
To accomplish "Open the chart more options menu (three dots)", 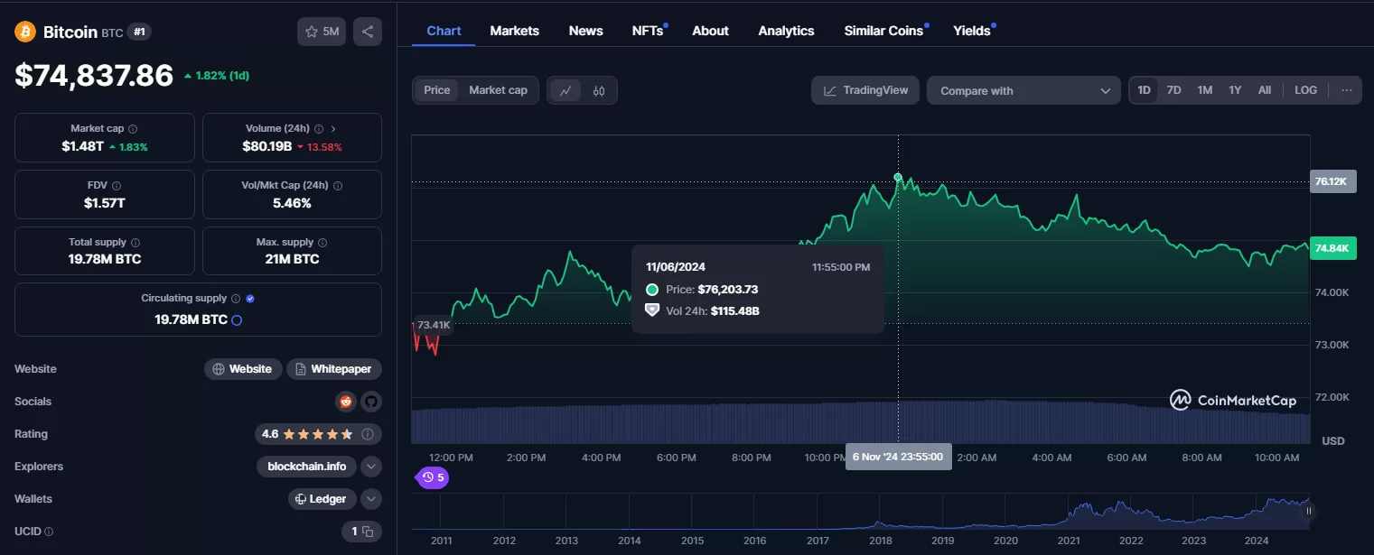I will point(1346,90).
